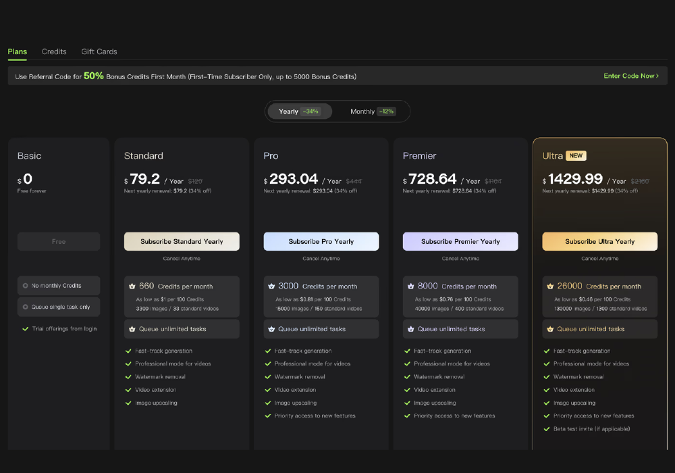Click the crown icon beside 8000 Credits
The image size is (675, 473).
(x=410, y=287)
